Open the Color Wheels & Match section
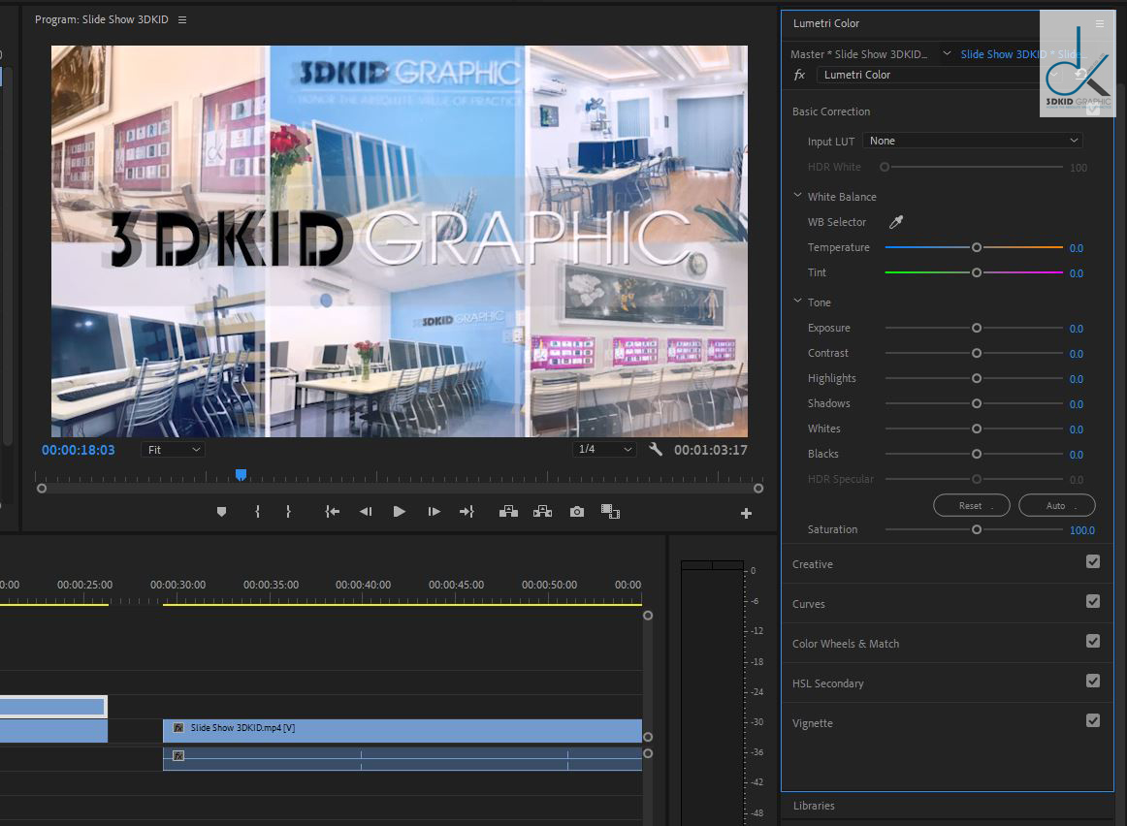Screen dimensions: 1127x826 tap(846, 644)
